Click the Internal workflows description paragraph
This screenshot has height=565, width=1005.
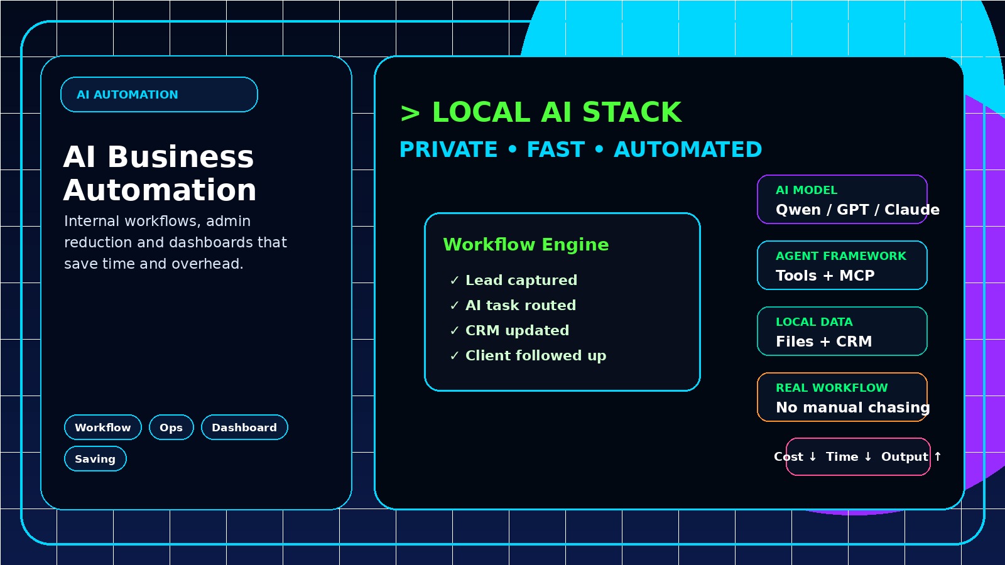tap(175, 242)
